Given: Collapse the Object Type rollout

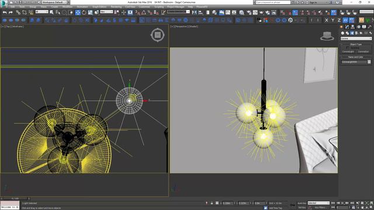Looking at the screenshot, I should tap(356, 44).
